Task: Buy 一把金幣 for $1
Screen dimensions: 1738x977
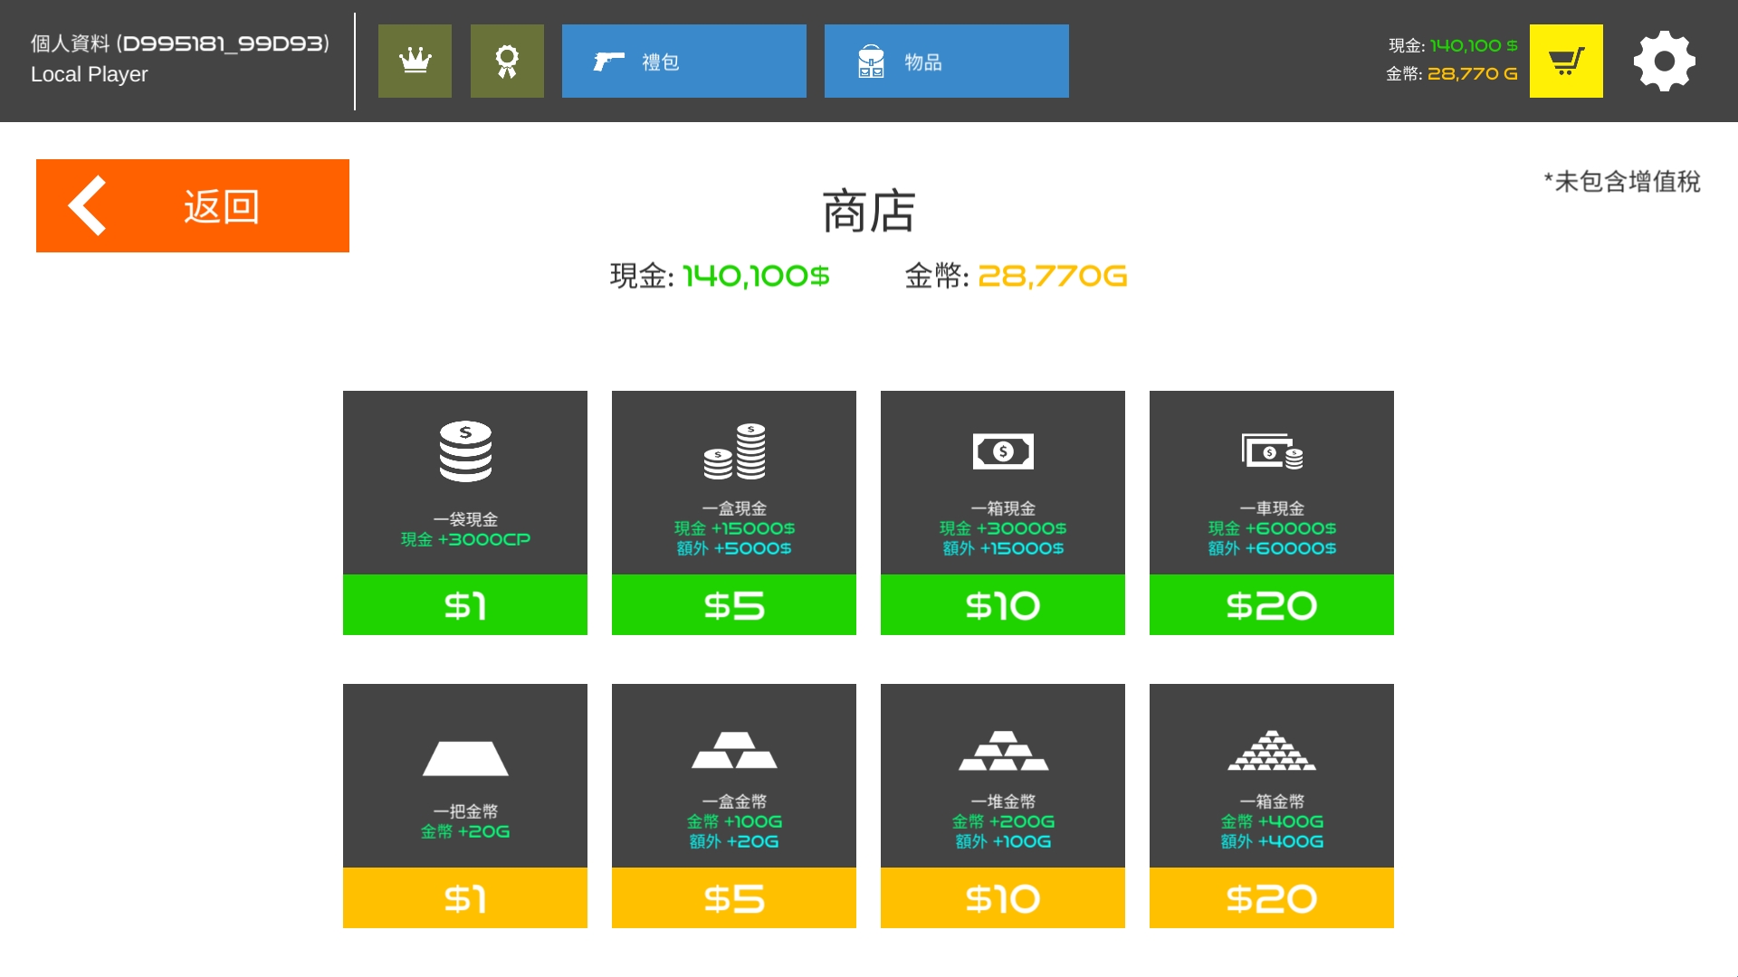Action: coord(465,897)
